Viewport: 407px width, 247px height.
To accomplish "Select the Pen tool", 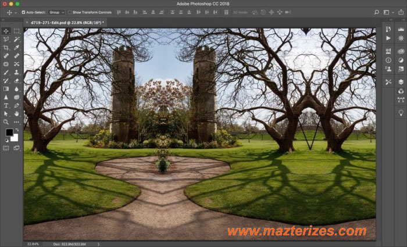I will tap(17, 106).
